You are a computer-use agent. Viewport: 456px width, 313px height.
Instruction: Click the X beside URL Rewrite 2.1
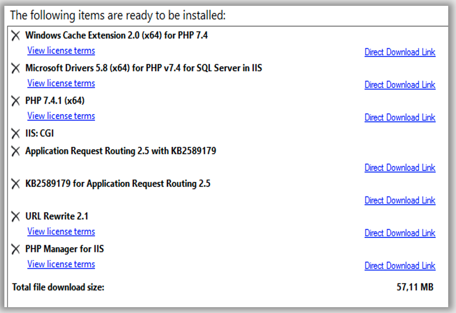click(x=16, y=216)
